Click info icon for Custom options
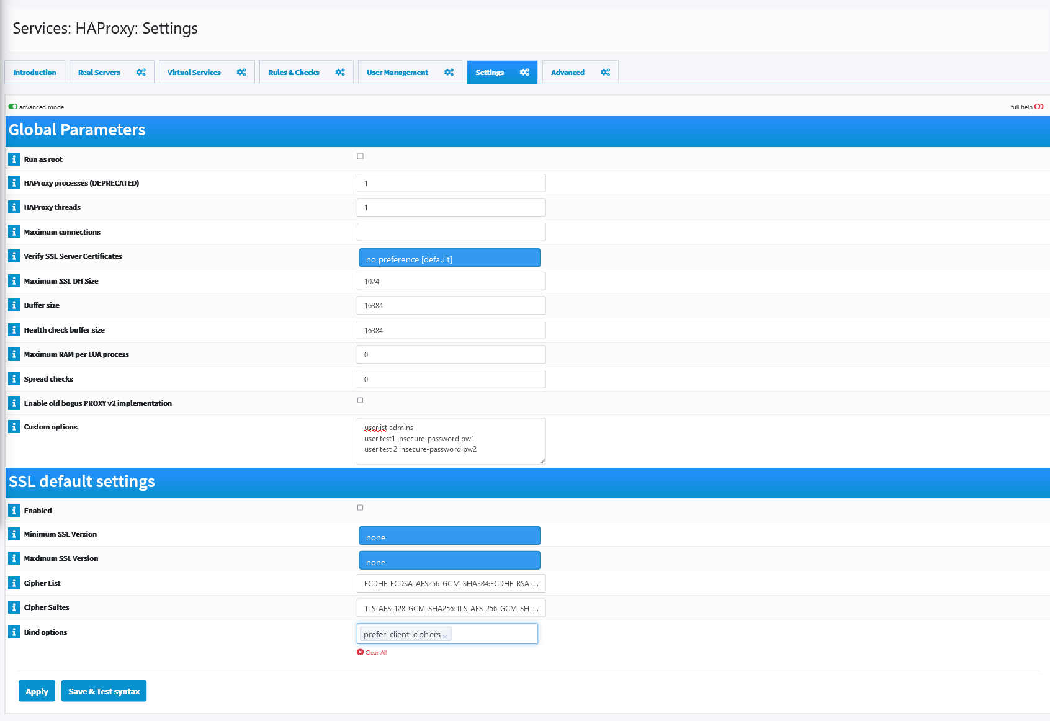 tap(14, 427)
